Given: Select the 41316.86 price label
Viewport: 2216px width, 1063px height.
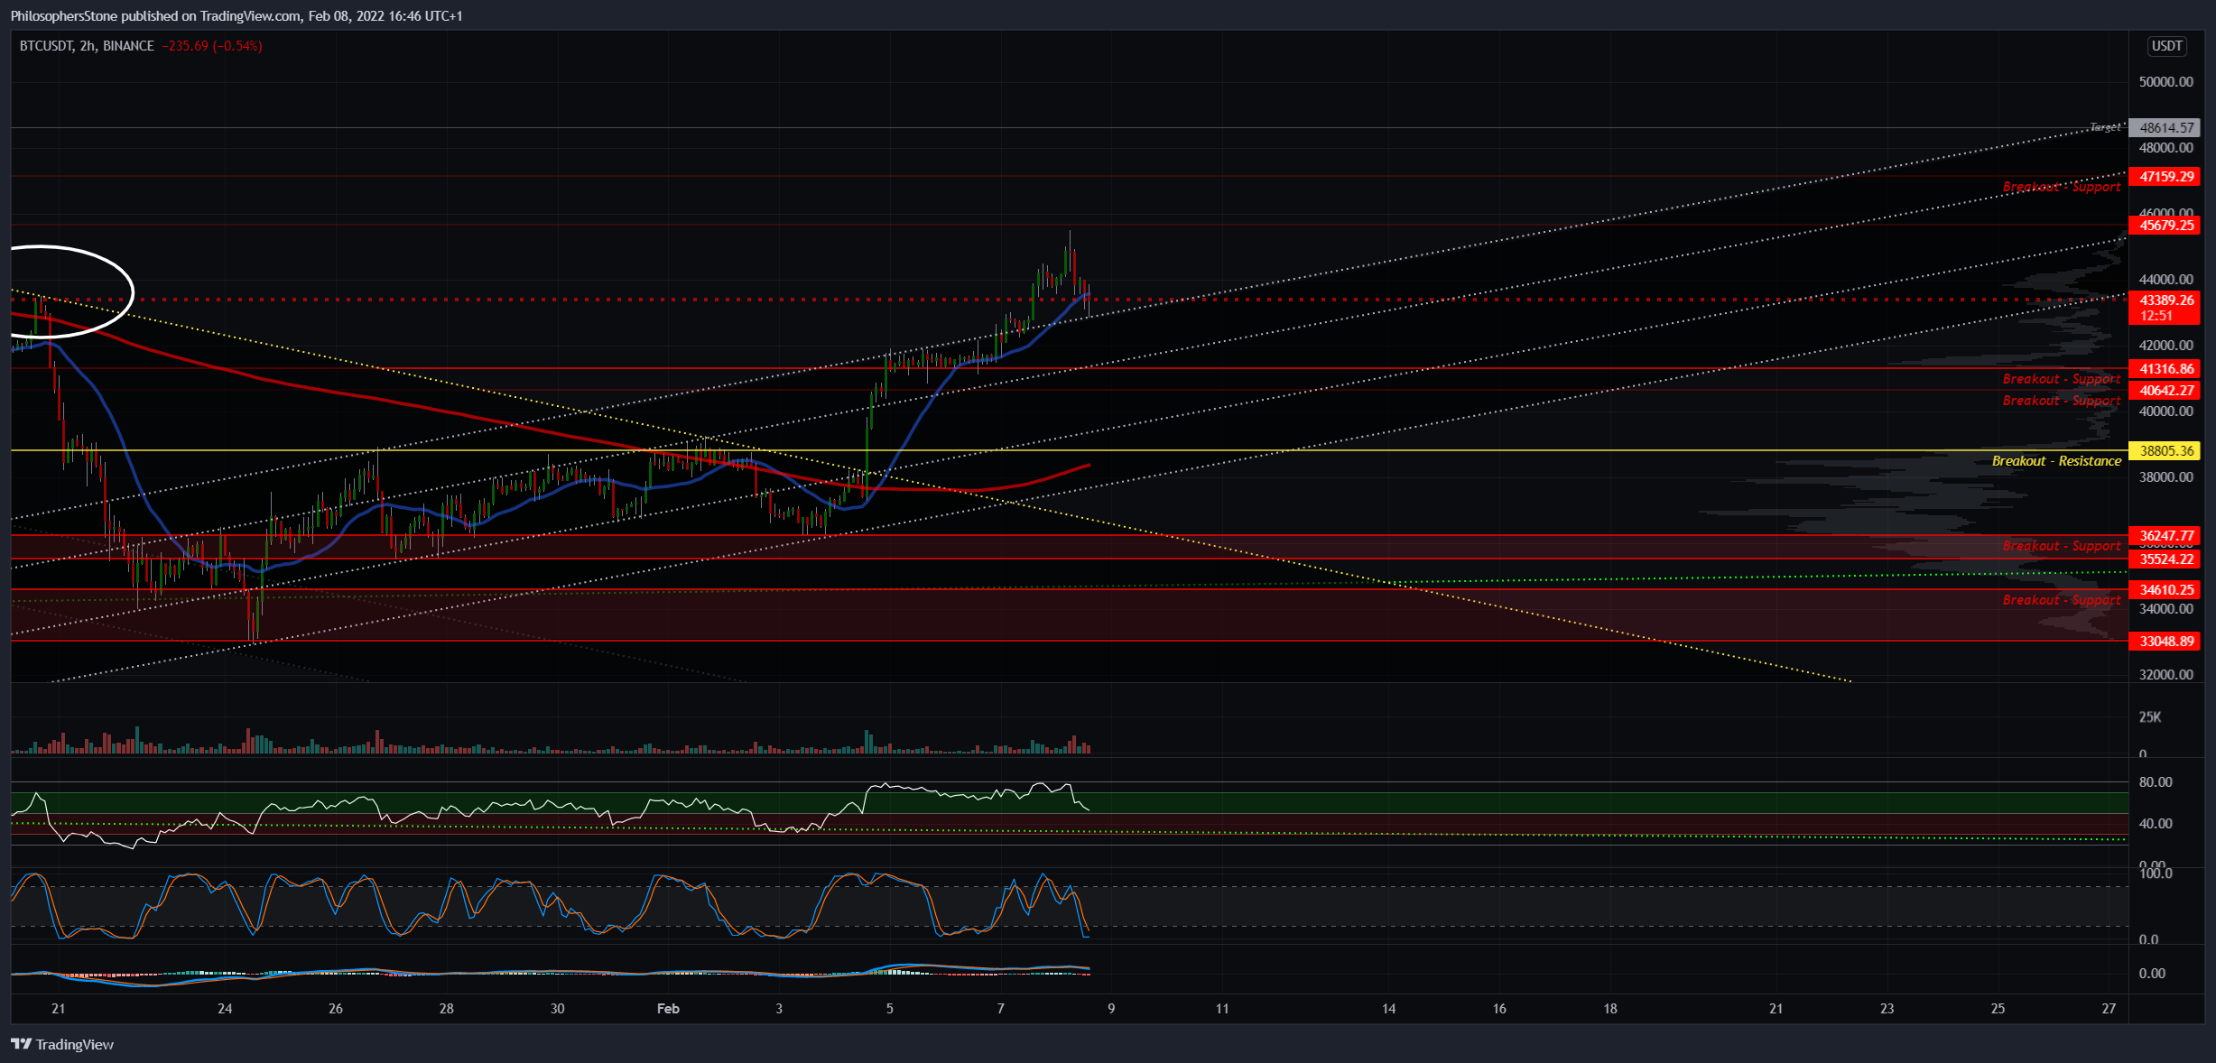Looking at the screenshot, I should coord(2166,369).
